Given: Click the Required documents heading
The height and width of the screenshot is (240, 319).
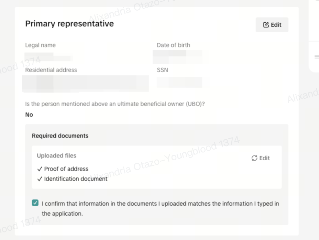Looking at the screenshot, I should pyautogui.click(x=60, y=136).
